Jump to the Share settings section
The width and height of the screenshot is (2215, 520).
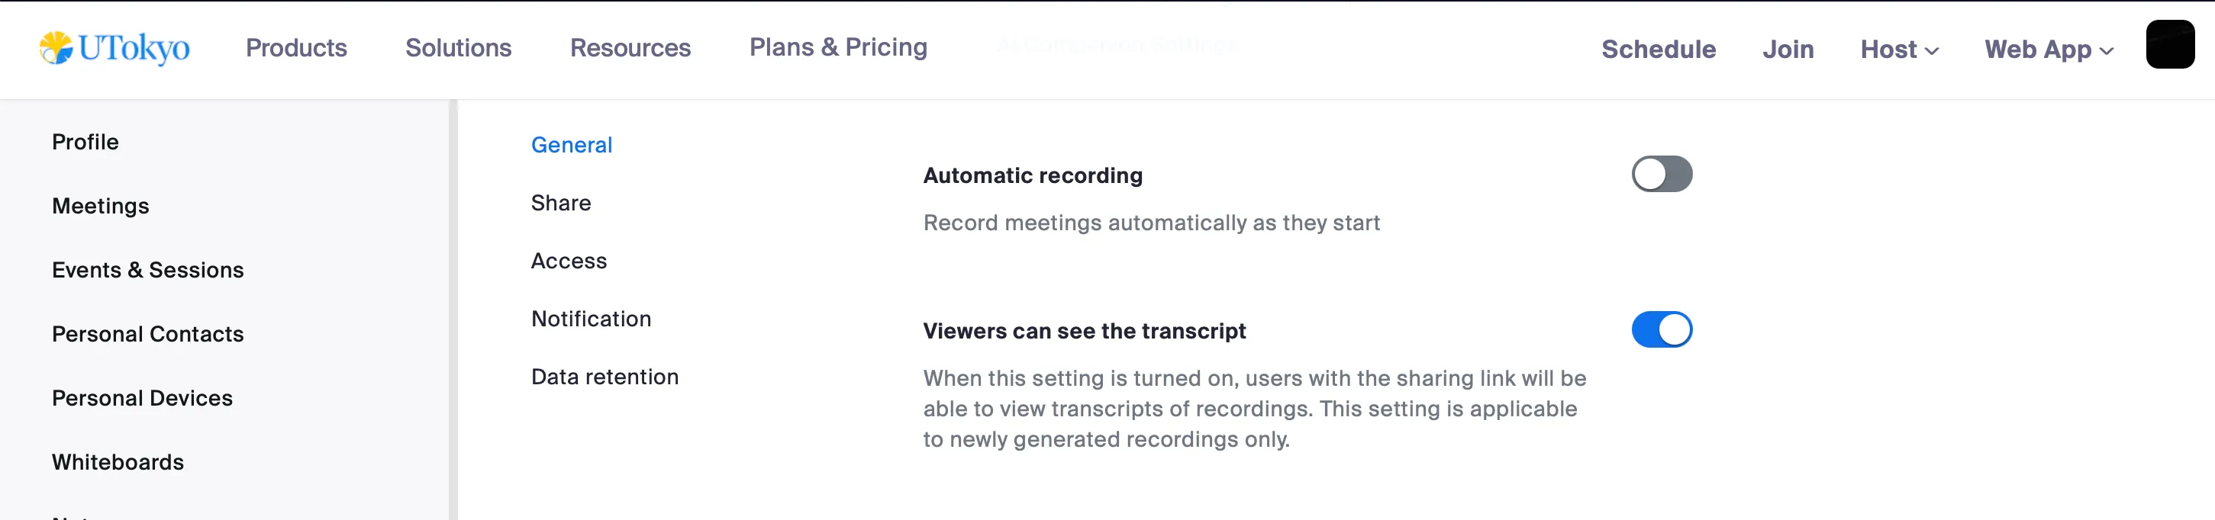click(x=561, y=203)
